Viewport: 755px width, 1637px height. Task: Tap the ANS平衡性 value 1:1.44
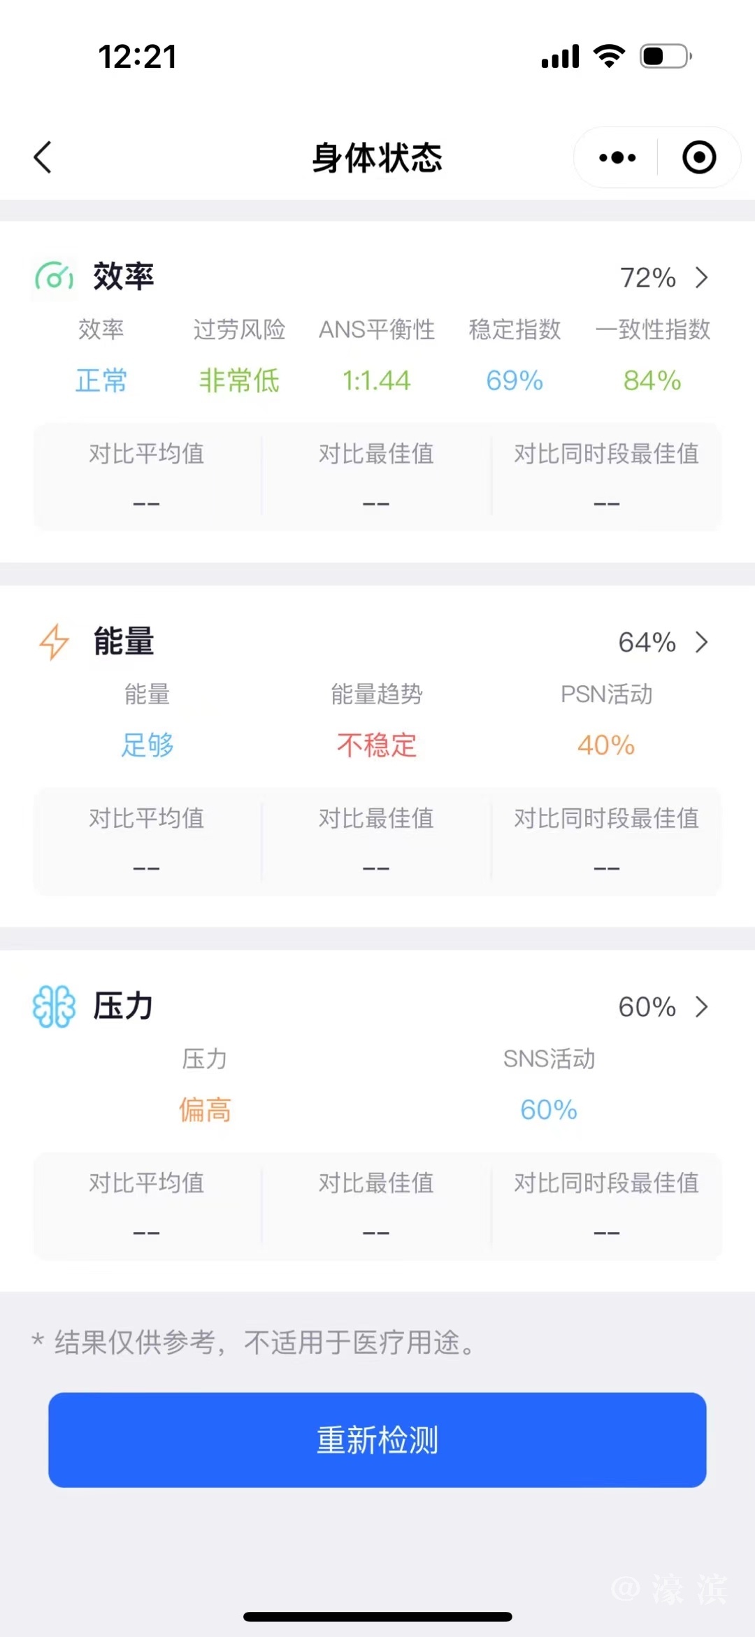[377, 381]
